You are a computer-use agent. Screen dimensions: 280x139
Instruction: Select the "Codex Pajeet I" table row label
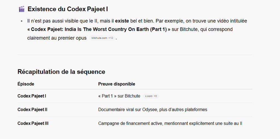pyautogui.click(x=32, y=96)
